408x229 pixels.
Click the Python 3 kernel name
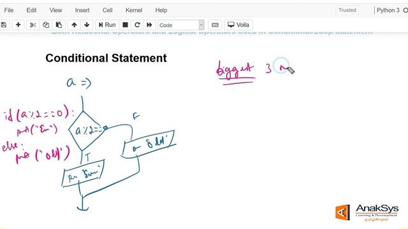(388, 10)
